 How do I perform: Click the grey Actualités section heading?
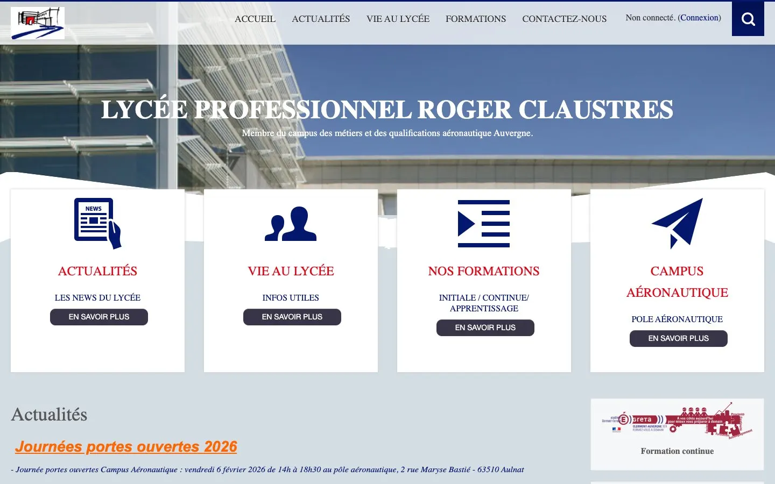pyautogui.click(x=49, y=415)
